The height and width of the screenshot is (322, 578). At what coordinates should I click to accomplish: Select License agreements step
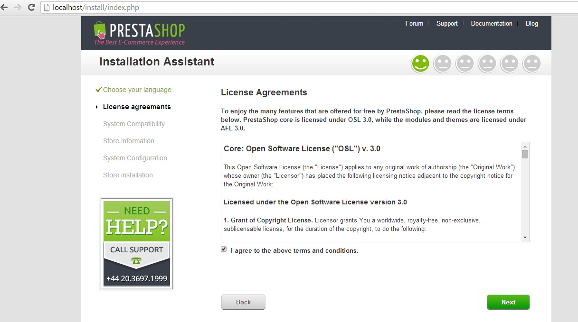tap(137, 107)
